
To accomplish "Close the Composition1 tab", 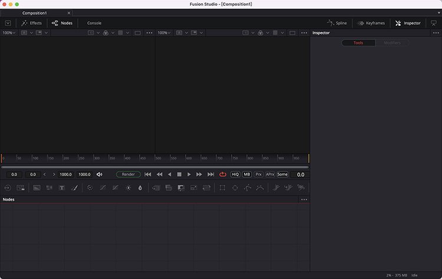I will tap(69, 13).
